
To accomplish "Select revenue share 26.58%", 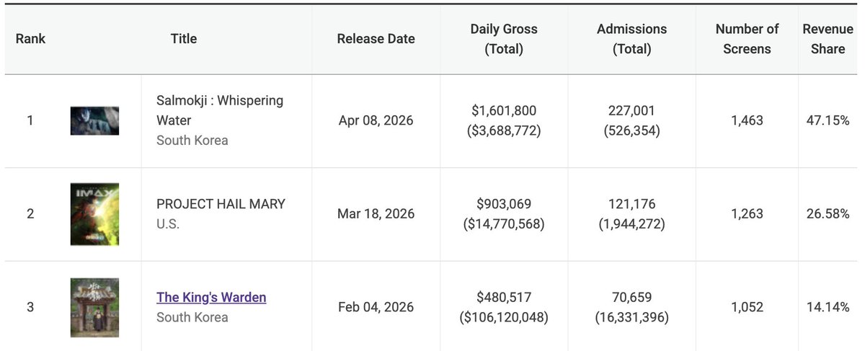I will click(828, 214).
